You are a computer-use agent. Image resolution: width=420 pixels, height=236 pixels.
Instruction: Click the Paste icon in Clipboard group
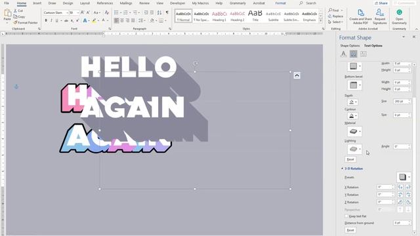coord(7,13)
